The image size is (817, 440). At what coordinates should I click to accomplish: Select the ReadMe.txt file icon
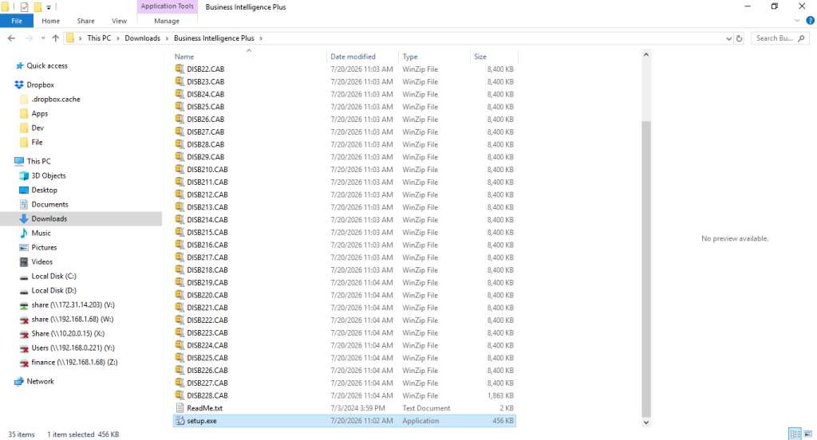[180, 408]
